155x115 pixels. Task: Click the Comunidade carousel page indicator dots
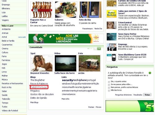pyautogui.click(x=90, y=48)
